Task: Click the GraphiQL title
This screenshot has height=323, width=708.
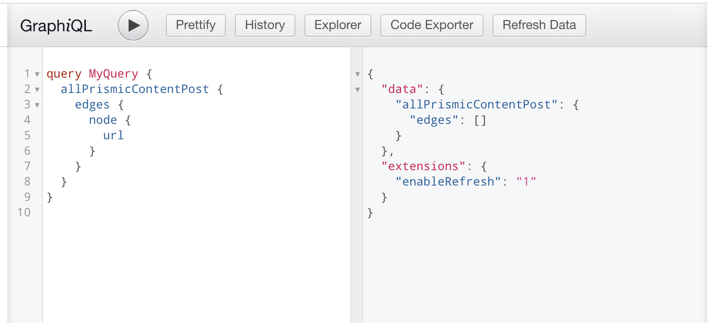Action: point(56,26)
